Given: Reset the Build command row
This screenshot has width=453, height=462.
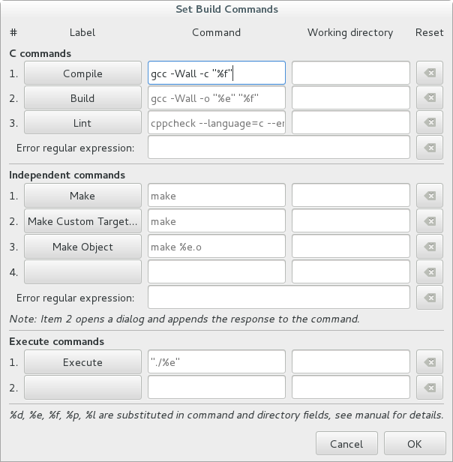Looking at the screenshot, I should (430, 97).
